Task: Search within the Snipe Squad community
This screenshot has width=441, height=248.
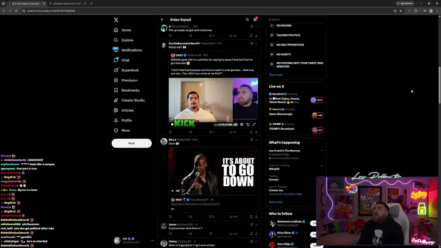Action: pos(247,20)
